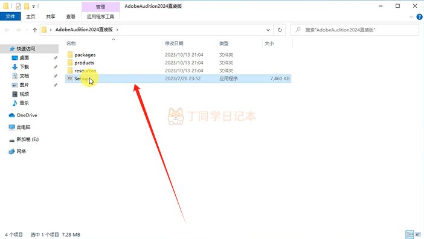The image size is (424, 239).
Task: Expand the ribbon with the chevron
Action: (411, 17)
